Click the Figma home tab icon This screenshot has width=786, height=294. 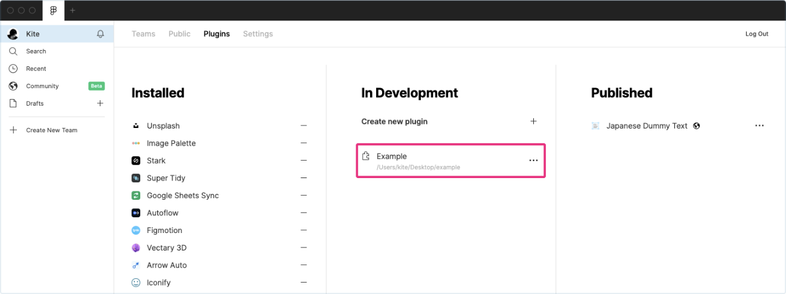(x=54, y=11)
